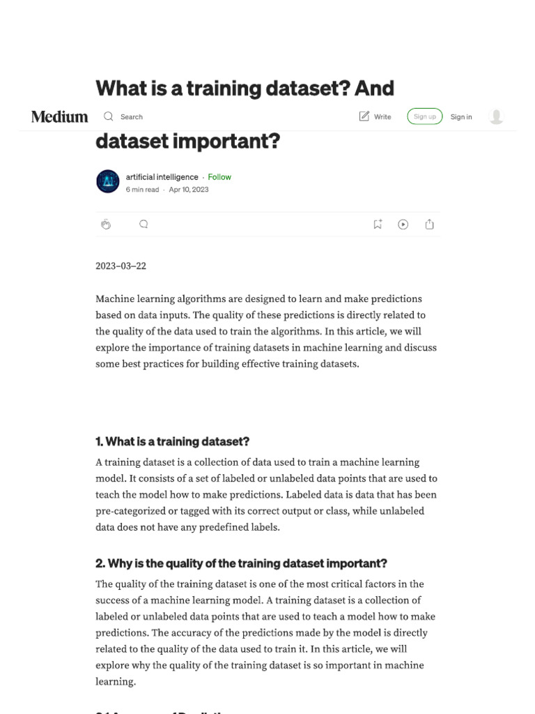
Task: Click the search magnifier icon
Action: tap(108, 116)
